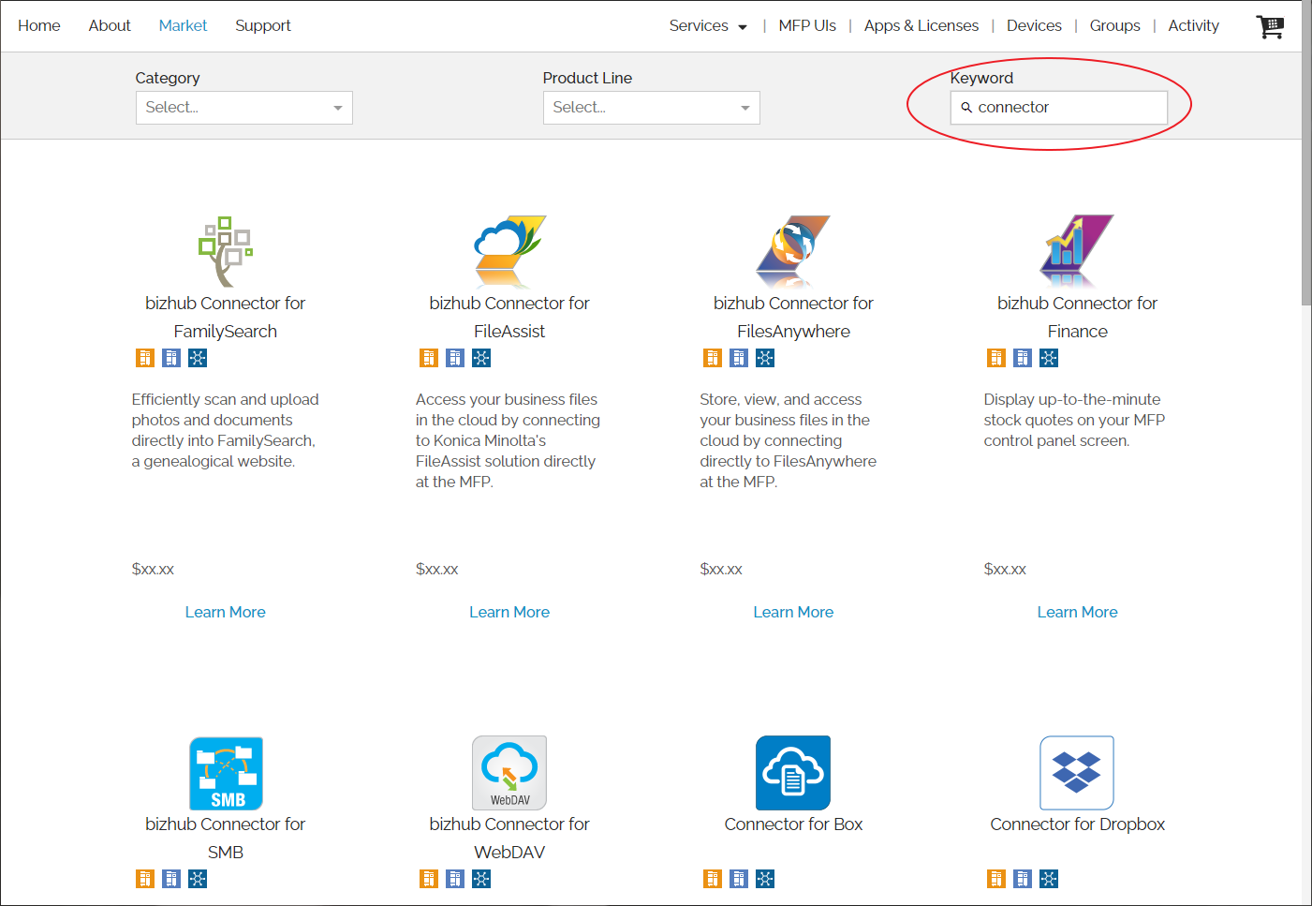Click dark blue network icon under Finance
This screenshot has width=1312, height=906.
pos(1049,358)
